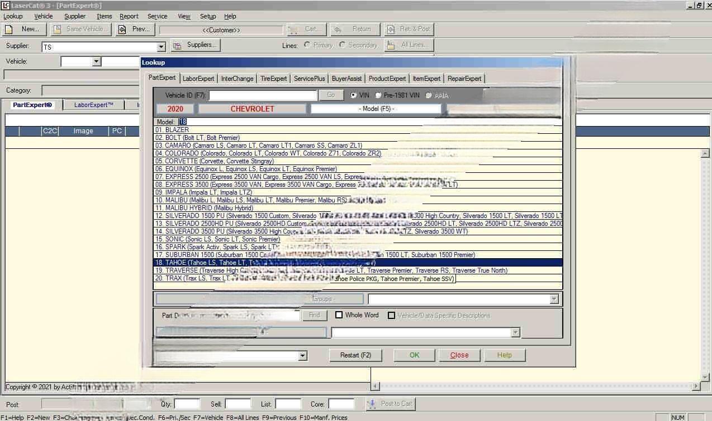Select 03. CAMARO model row

(x=358, y=146)
